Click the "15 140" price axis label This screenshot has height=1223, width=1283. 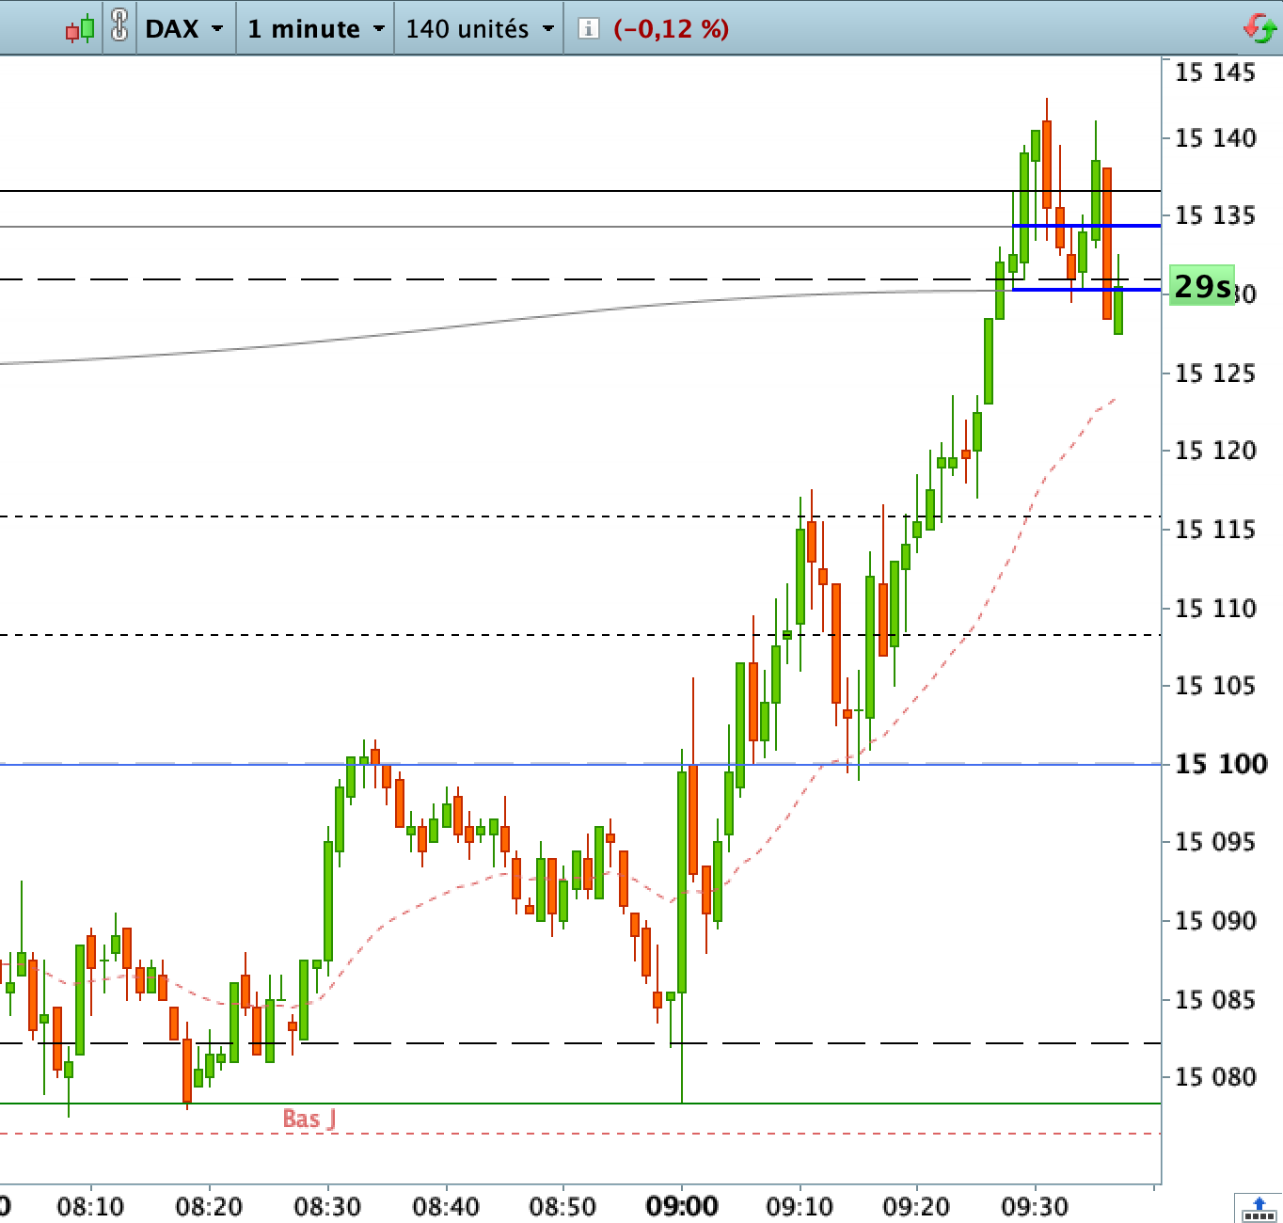(1215, 138)
